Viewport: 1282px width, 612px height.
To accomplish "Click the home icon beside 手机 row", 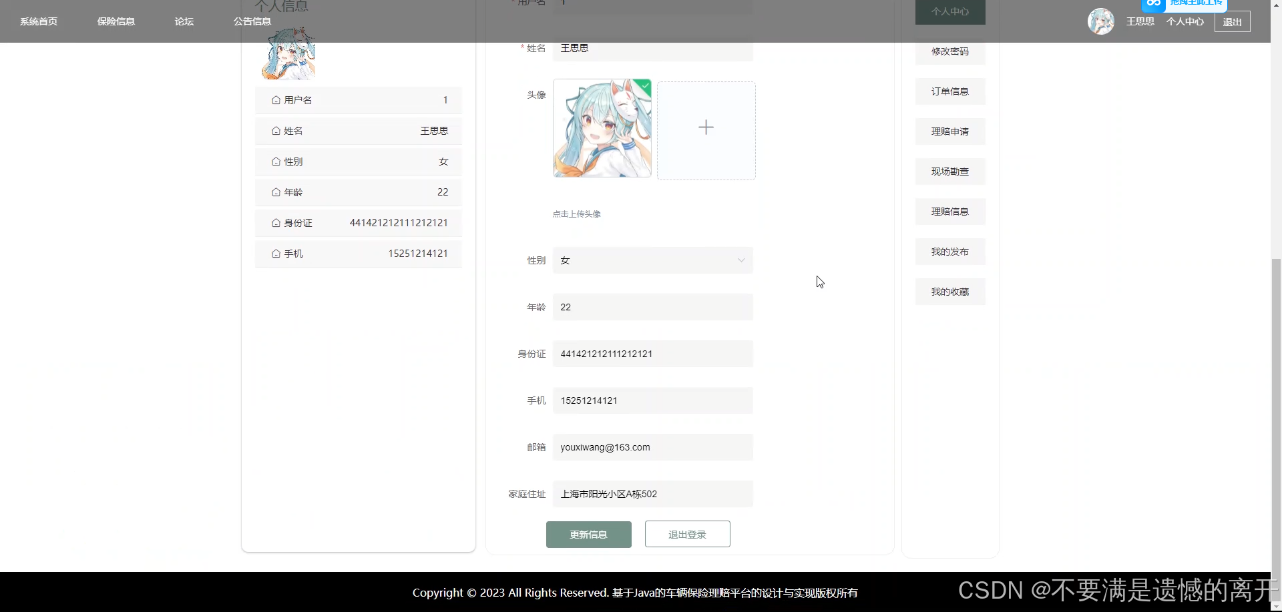I will click(x=276, y=254).
